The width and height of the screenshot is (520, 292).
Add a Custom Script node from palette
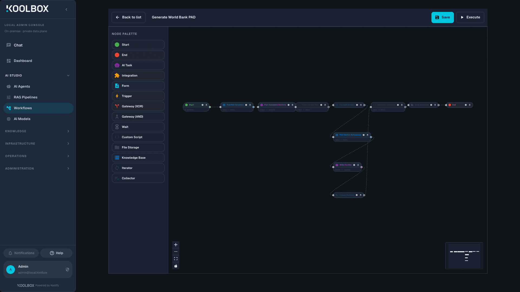[x=138, y=137]
